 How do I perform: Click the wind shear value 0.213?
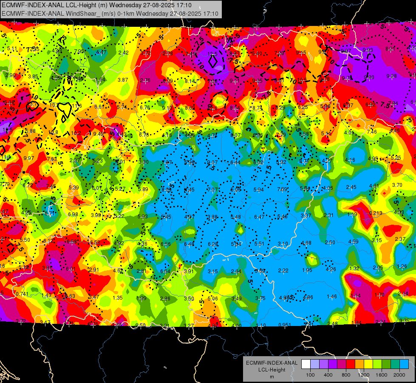(376, 213)
